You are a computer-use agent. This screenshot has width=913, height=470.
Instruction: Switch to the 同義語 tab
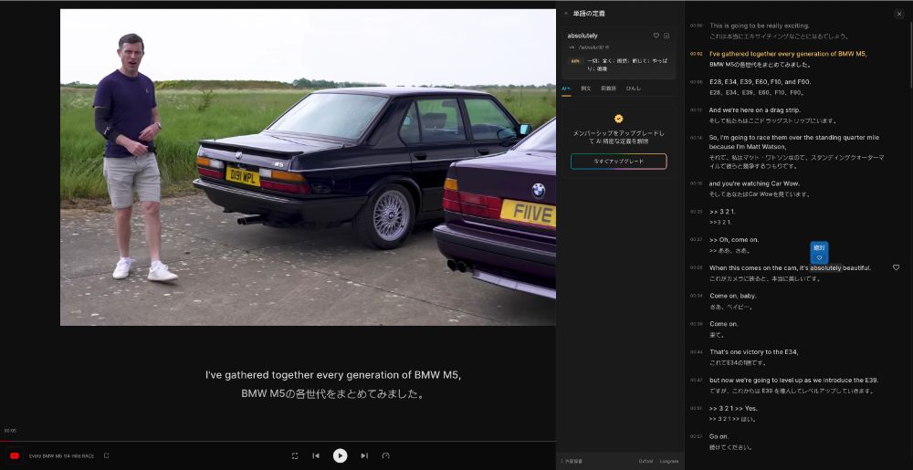[x=608, y=89]
